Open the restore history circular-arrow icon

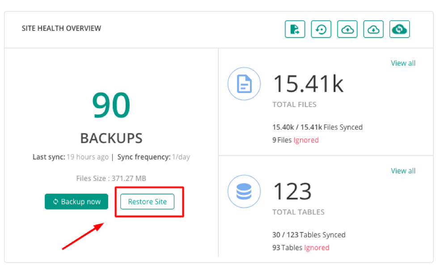tap(321, 29)
